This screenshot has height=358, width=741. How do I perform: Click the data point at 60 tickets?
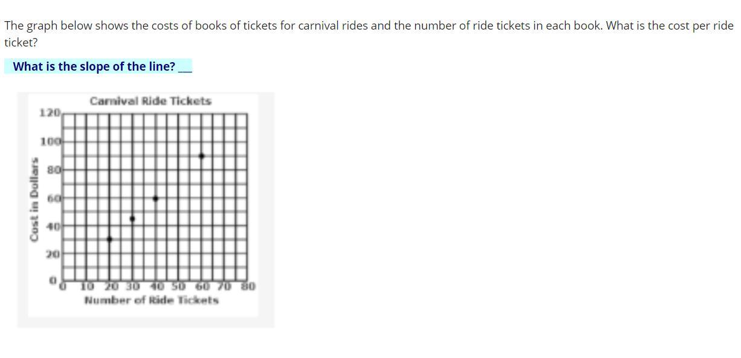point(201,156)
